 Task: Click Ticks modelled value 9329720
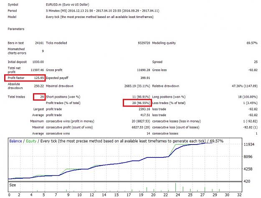coord(144,43)
